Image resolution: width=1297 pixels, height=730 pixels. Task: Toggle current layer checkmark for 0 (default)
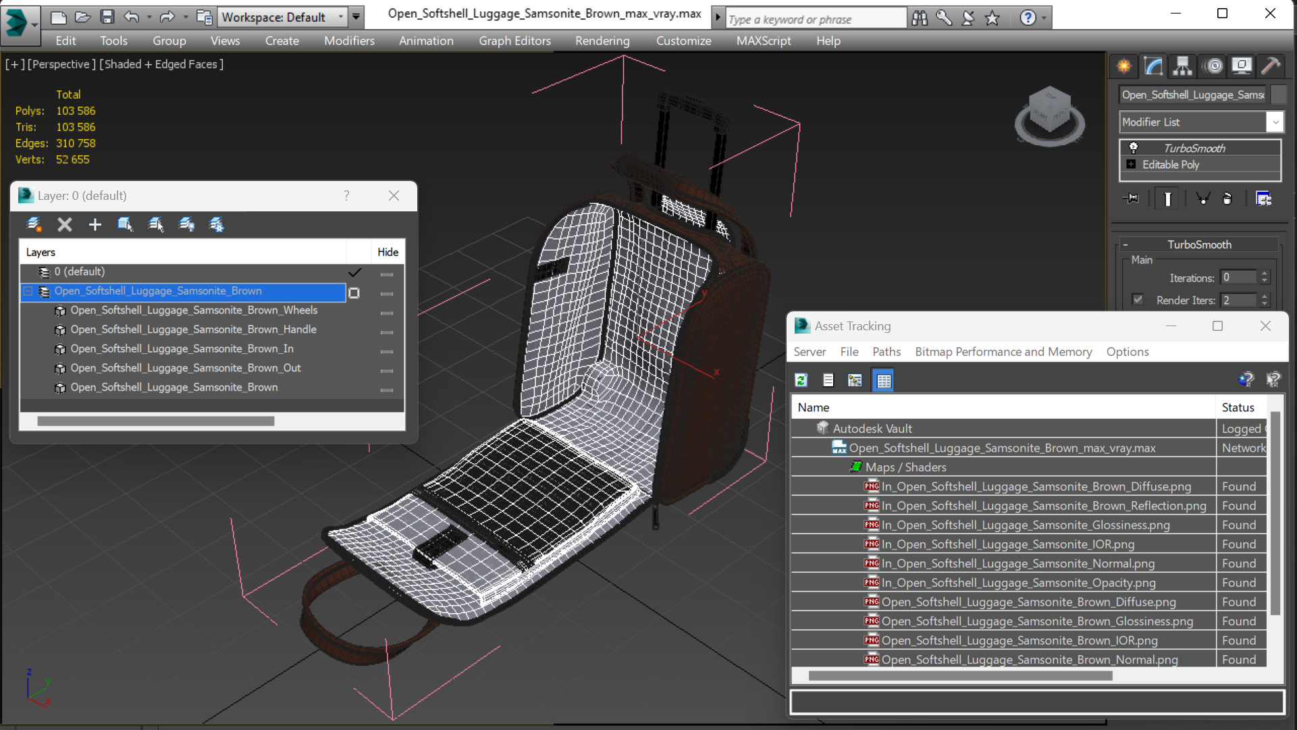pos(354,272)
